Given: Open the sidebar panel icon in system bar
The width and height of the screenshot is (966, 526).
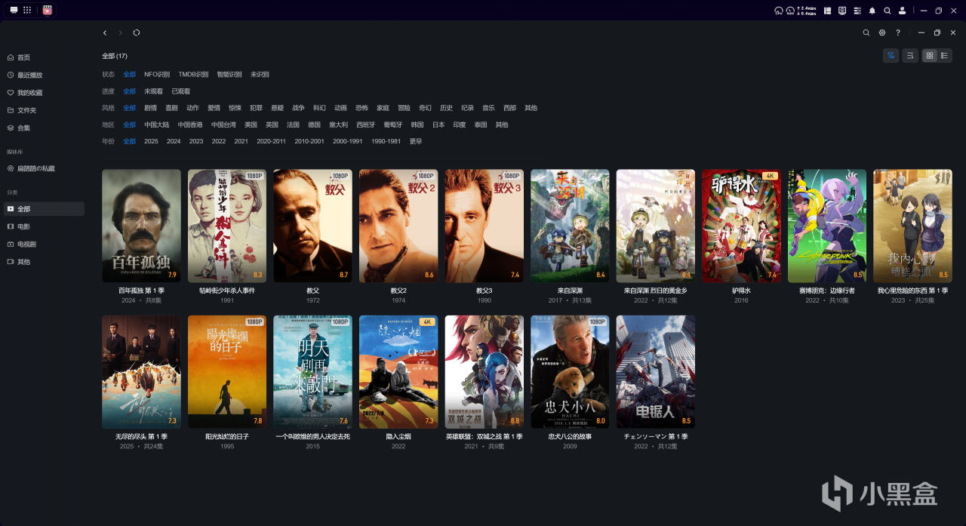Looking at the screenshot, I should [x=827, y=11].
